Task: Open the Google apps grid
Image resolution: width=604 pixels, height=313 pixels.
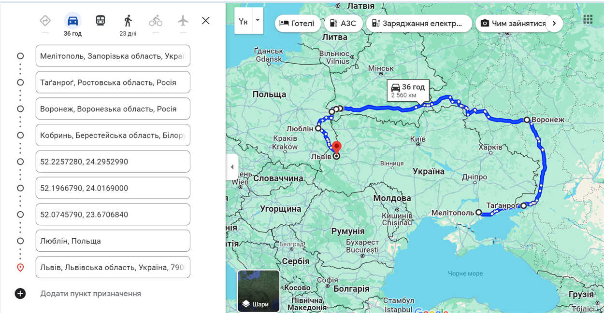Action: pyautogui.click(x=588, y=20)
